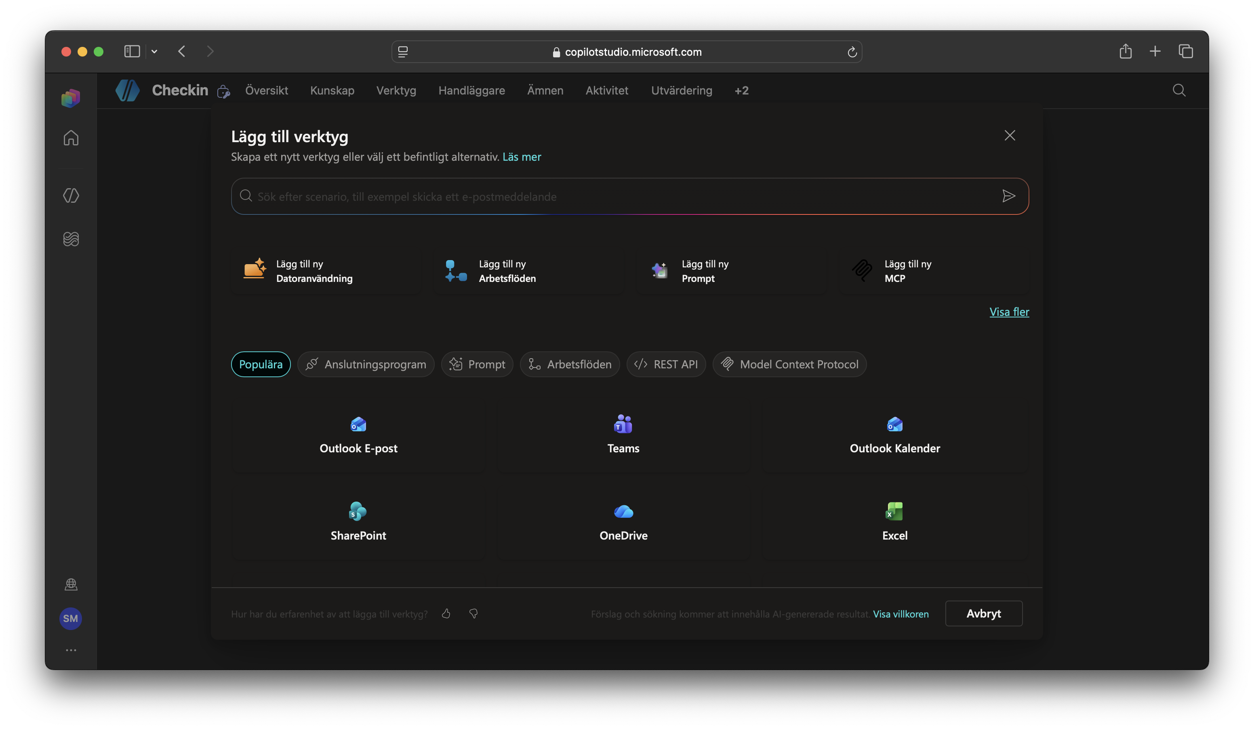Viewport: 1254px width, 731px height.
Task: Submit search with the send arrow icon
Action: tap(1008, 196)
